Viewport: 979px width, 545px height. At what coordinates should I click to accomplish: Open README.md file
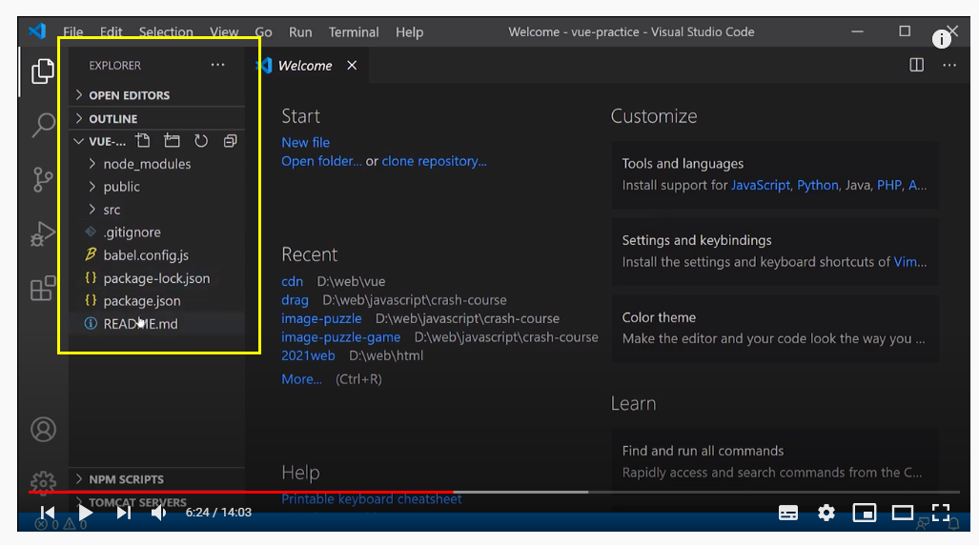pyautogui.click(x=156, y=323)
